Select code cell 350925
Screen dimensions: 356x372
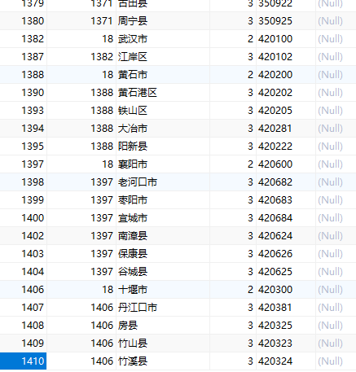pos(286,21)
